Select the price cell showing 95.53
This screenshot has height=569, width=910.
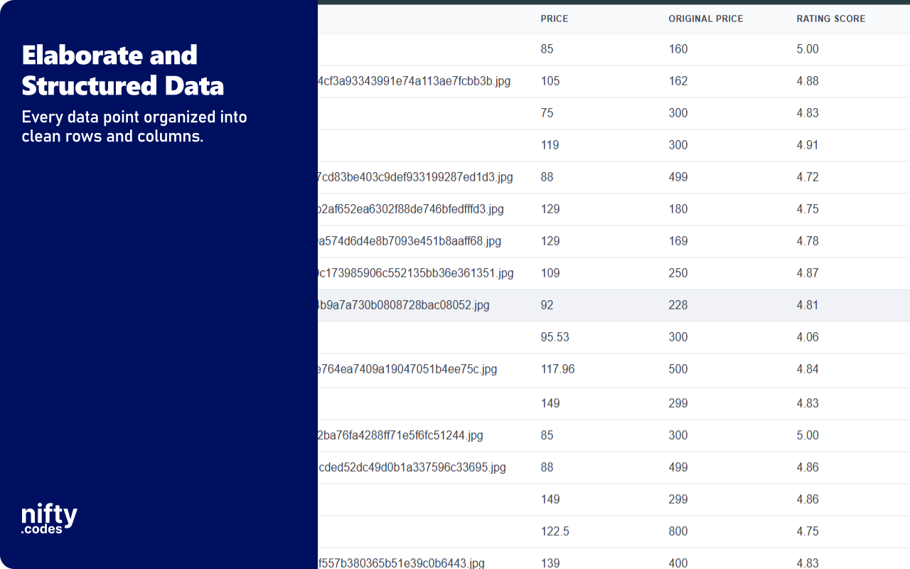click(555, 336)
